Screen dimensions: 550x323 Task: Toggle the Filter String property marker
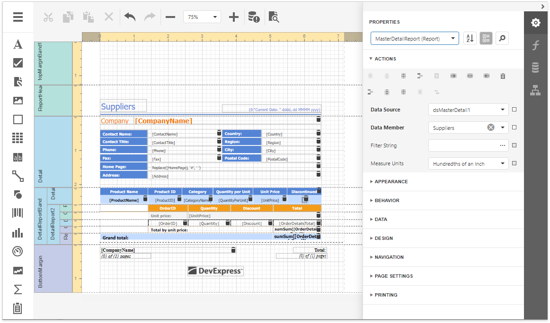515,145
